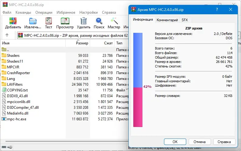Go up one folder with arrow icon
This screenshot has width=241, height=151.
7,35
